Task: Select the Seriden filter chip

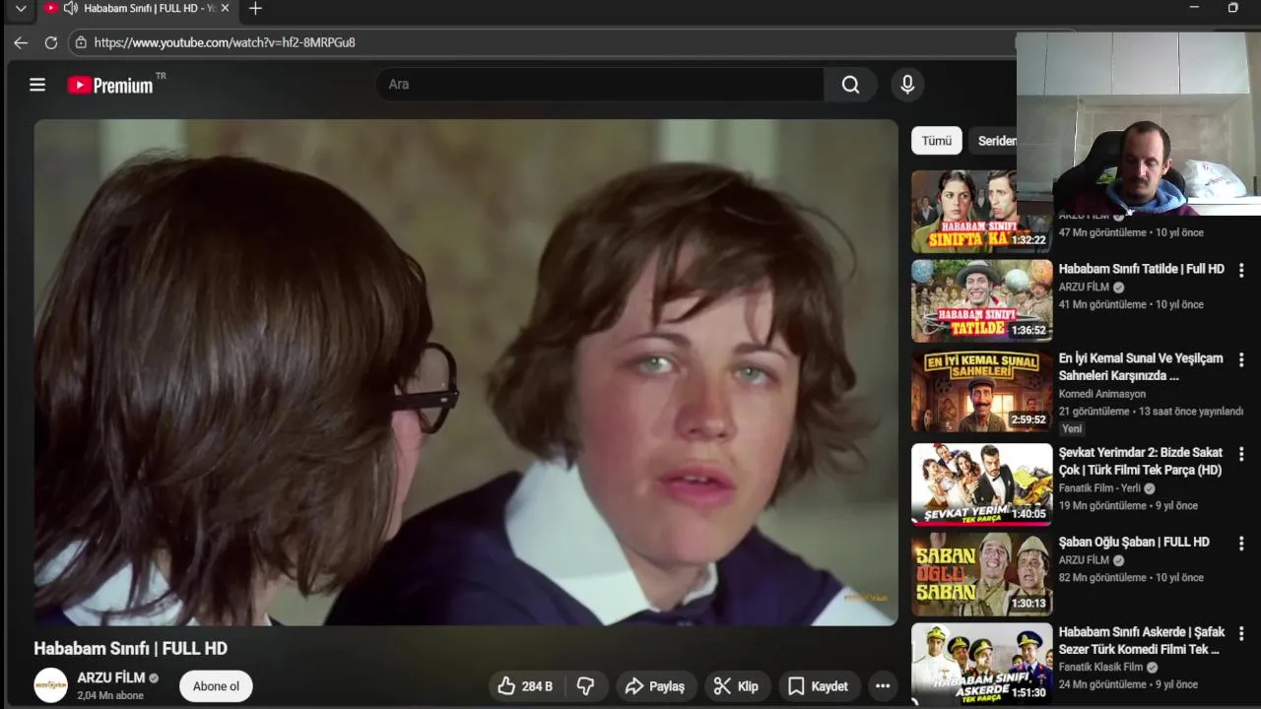Action: pyautogui.click(x=993, y=141)
